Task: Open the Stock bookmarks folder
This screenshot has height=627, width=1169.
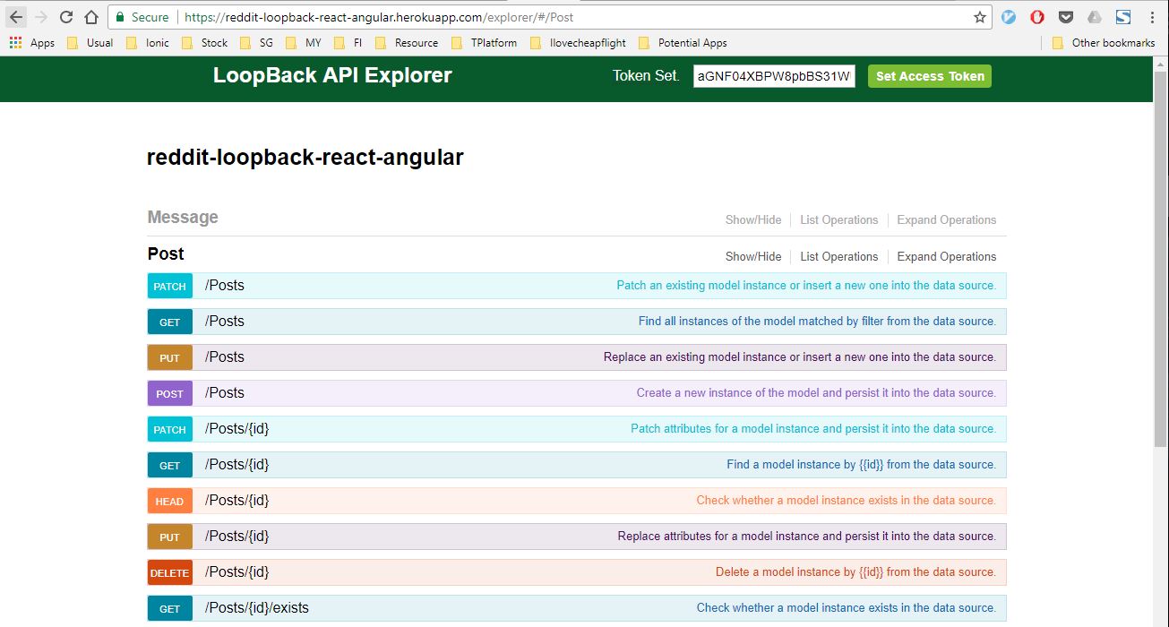Action: [x=204, y=42]
